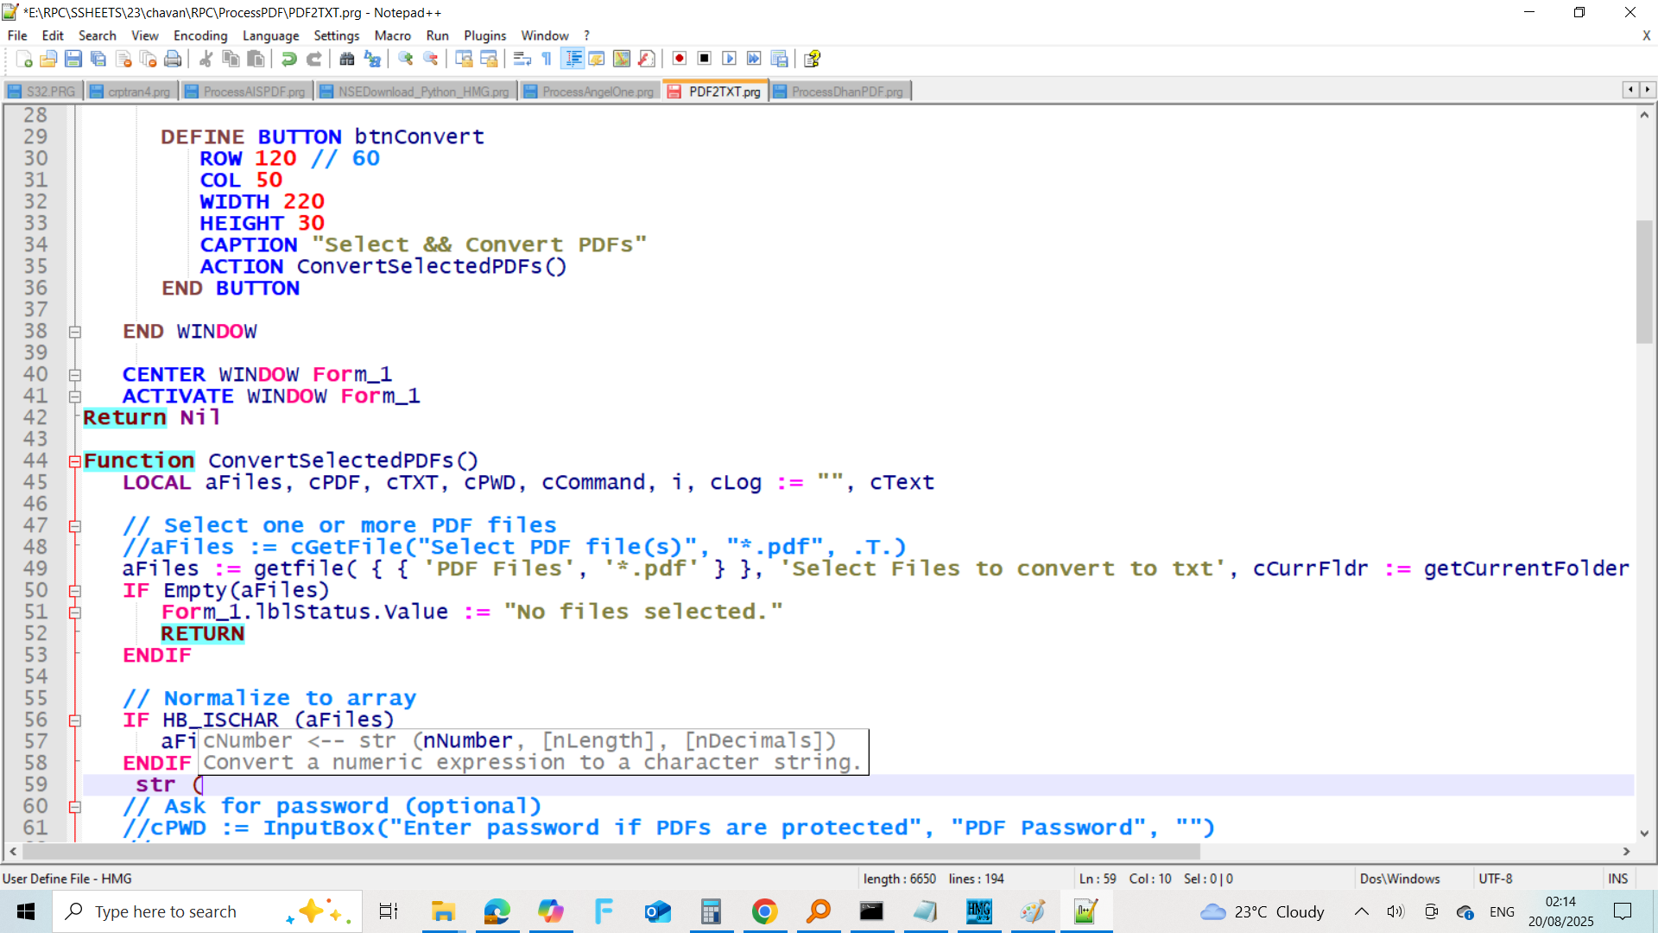
Task: Collapse the fold at line 38 END WINDOW
Action: (x=75, y=332)
